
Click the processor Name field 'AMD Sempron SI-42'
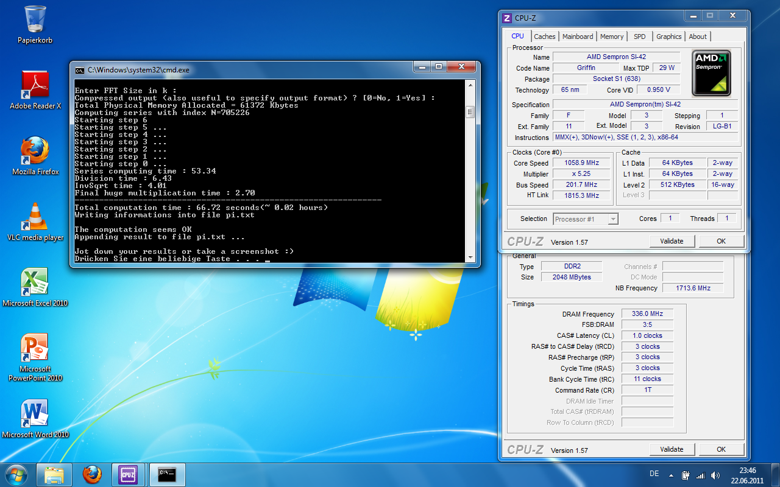(616, 57)
